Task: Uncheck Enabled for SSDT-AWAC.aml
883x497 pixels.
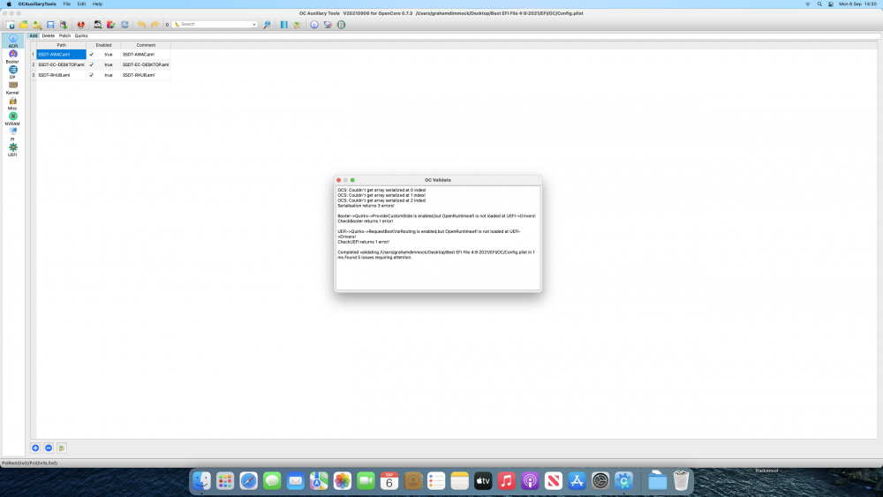Action: tap(91, 55)
